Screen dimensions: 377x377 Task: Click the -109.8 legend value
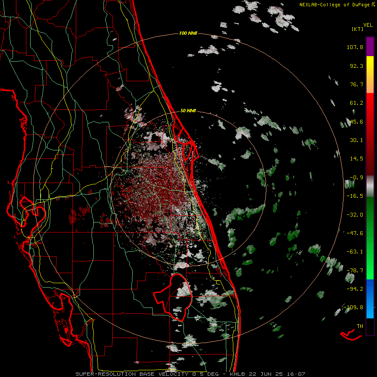354,307
